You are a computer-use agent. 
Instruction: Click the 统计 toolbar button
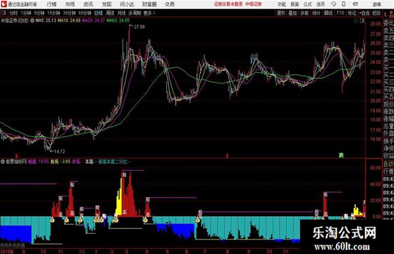316,13
